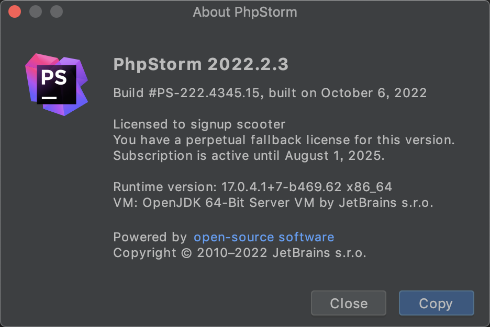Click the grayed-out zoom window button
Image resolution: width=490 pixels, height=327 pixels.
pyautogui.click(x=57, y=12)
